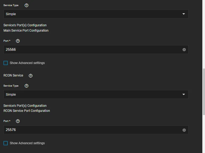
Task: Open the help tooltip for RCON Service
Action: click(x=31, y=76)
